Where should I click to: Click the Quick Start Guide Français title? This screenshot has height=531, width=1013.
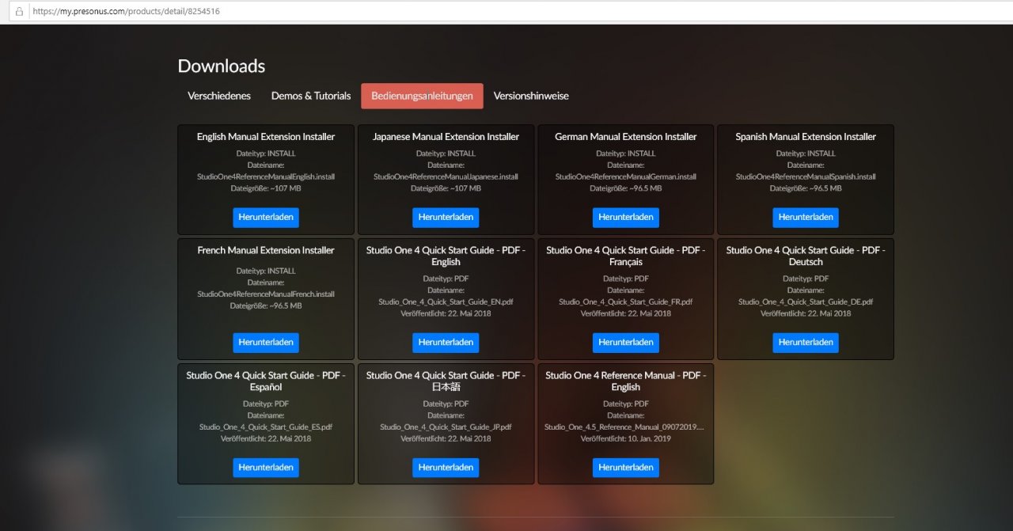[626, 256]
